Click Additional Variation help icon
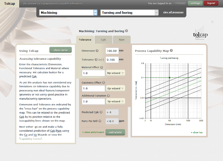 (x=108, y=96)
